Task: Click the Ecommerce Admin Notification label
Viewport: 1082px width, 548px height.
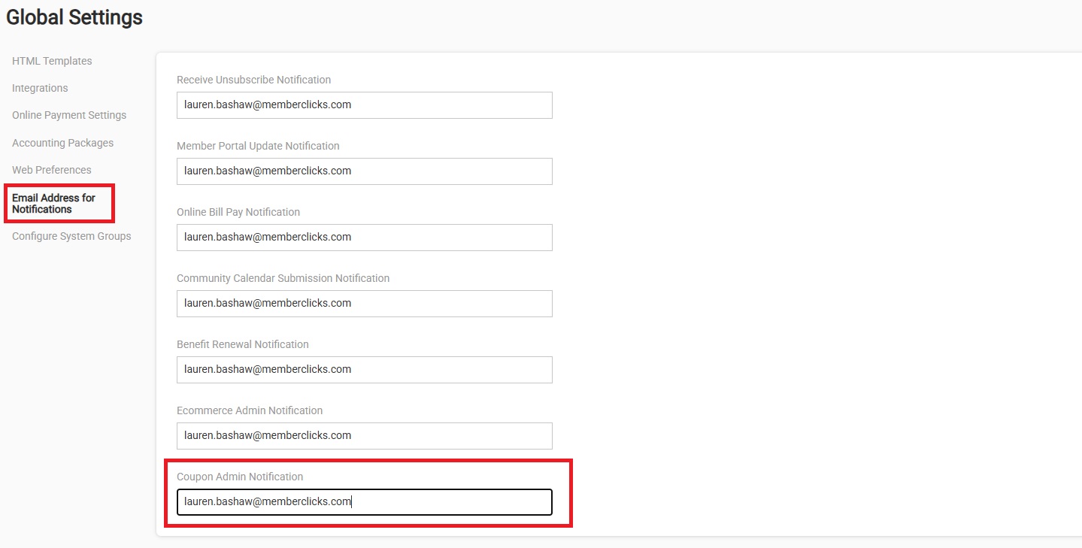Action: click(250, 410)
